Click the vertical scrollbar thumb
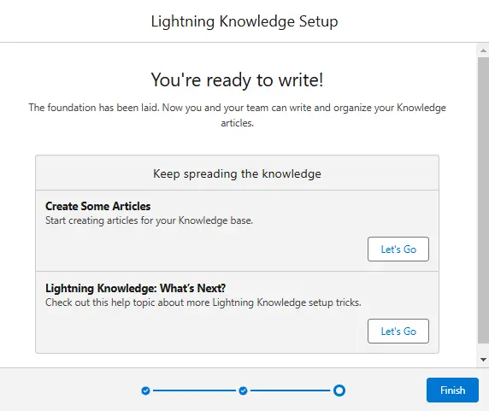 483,200
